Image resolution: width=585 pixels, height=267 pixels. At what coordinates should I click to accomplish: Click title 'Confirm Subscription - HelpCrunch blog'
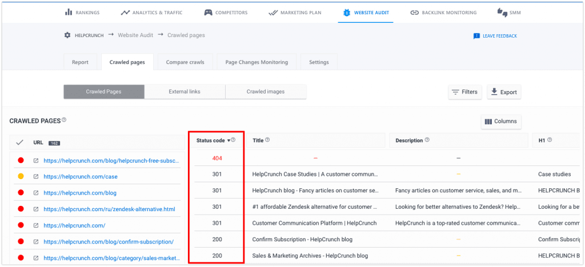(x=302, y=240)
